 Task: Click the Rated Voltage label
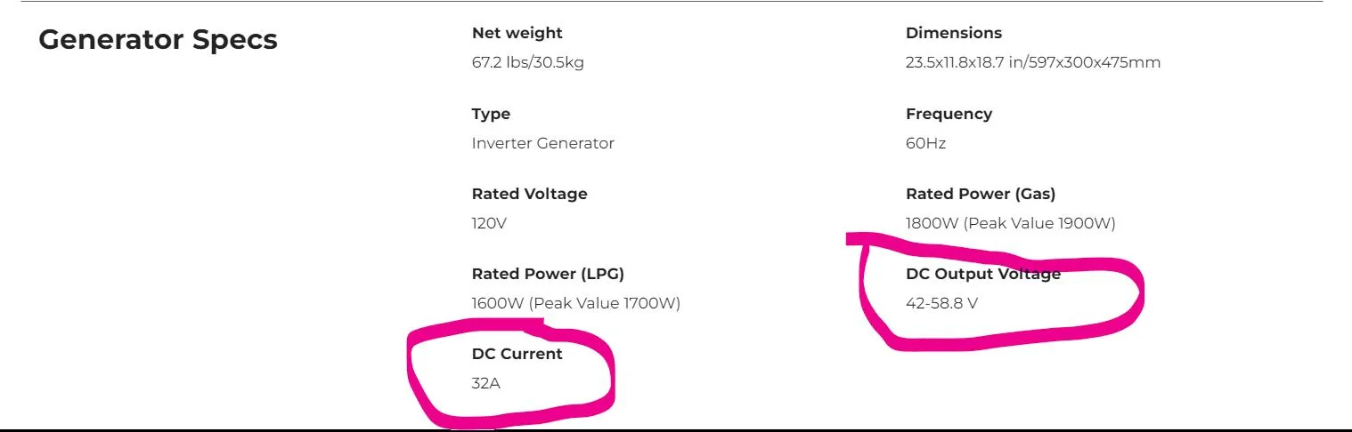(x=529, y=194)
